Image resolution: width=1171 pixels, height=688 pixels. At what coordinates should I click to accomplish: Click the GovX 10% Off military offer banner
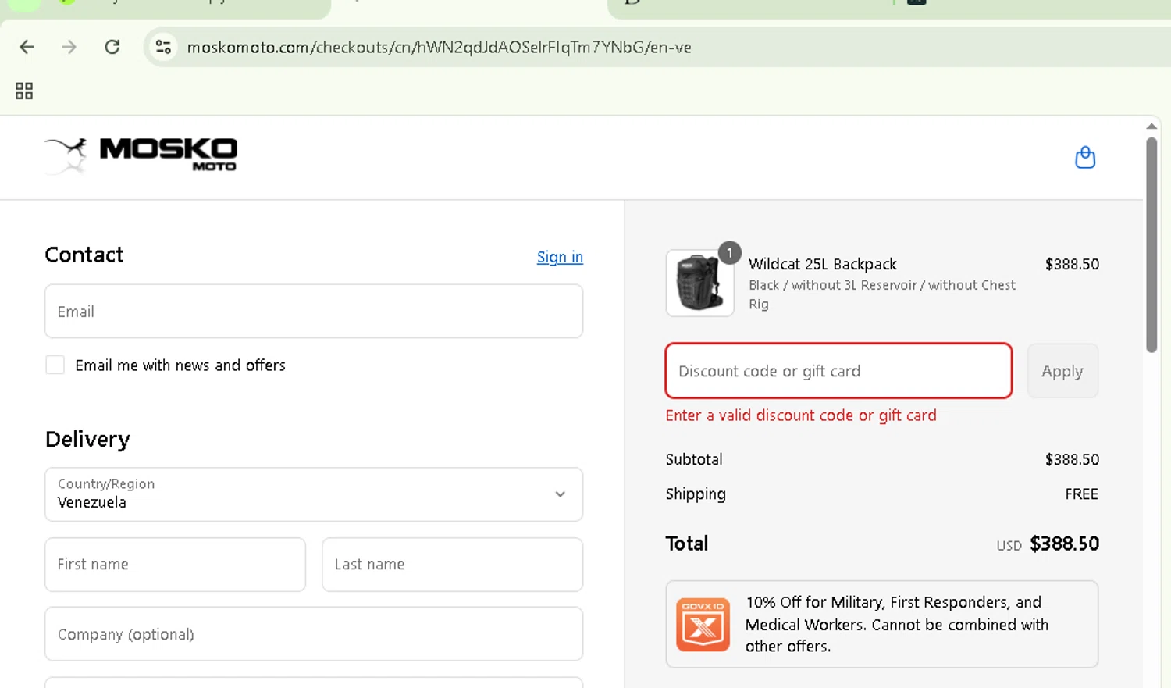point(882,624)
